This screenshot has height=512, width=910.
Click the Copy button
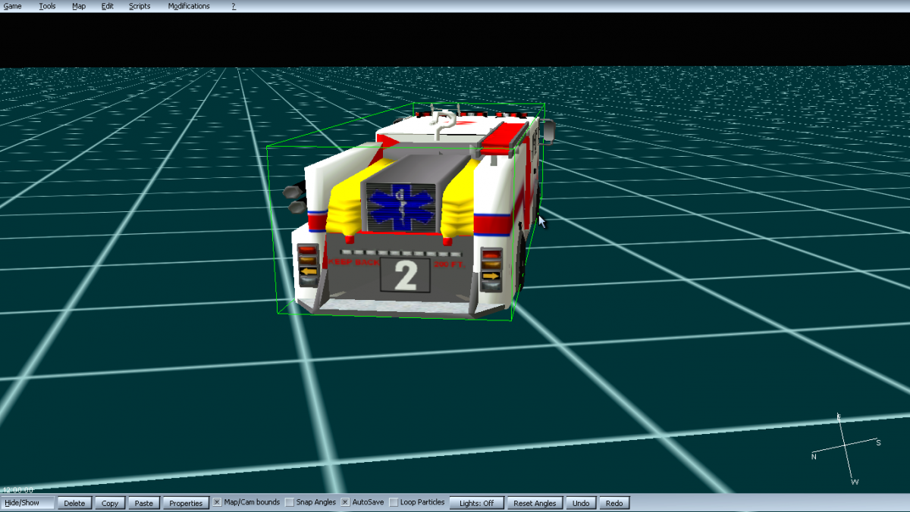(110, 503)
